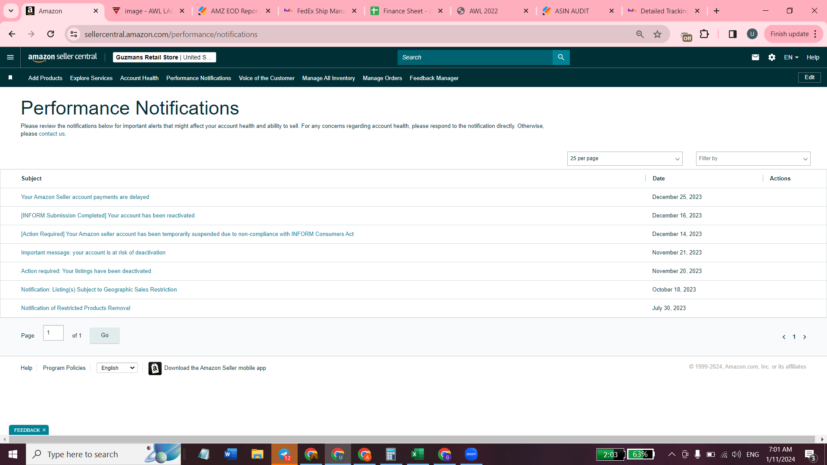Open 'account is at risk of deactivation' notification
Image resolution: width=827 pixels, height=465 pixels.
click(x=93, y=252)
